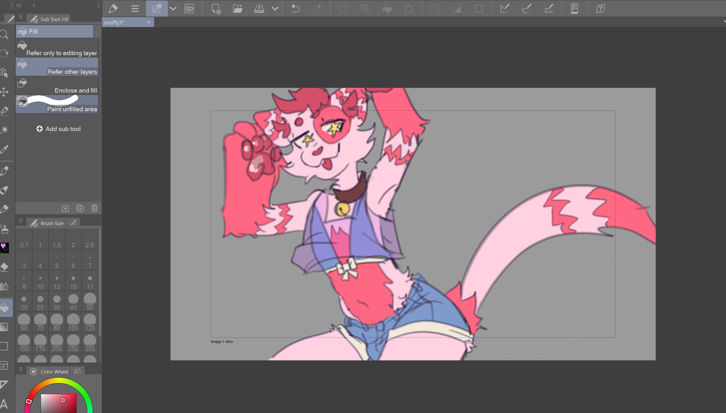
Task: Select the Operation object tool
Action: [x=4, y=73]
